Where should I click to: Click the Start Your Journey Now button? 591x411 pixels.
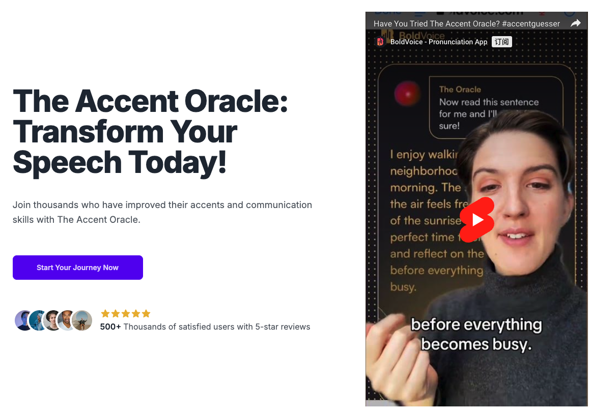[78, 268]
